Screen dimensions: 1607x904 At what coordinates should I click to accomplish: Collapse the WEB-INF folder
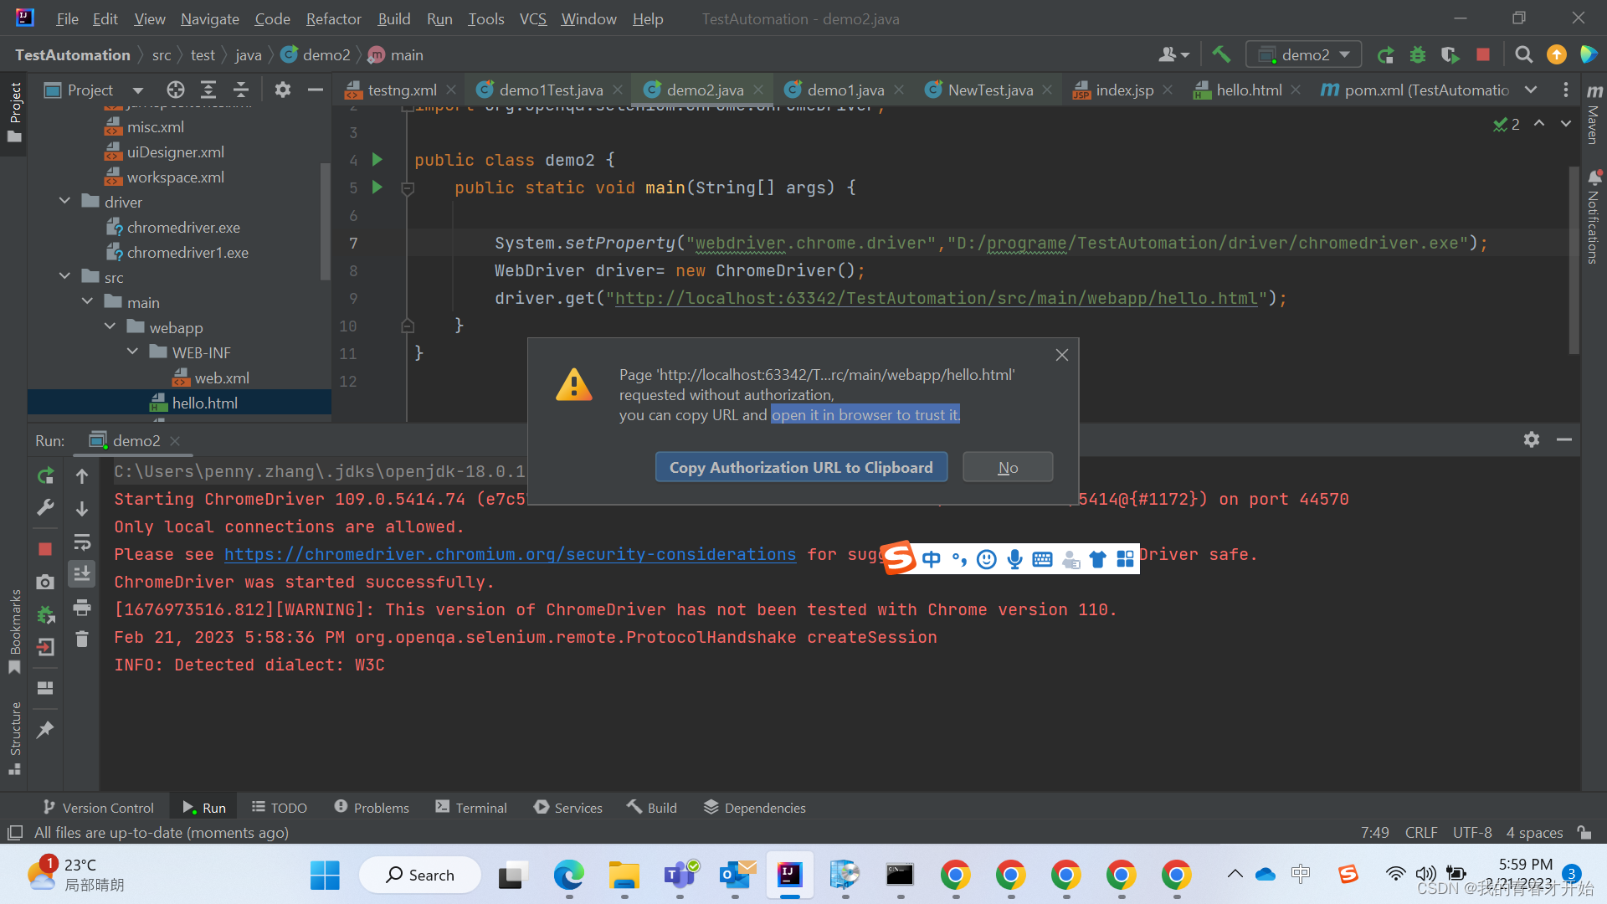point(132,352)
